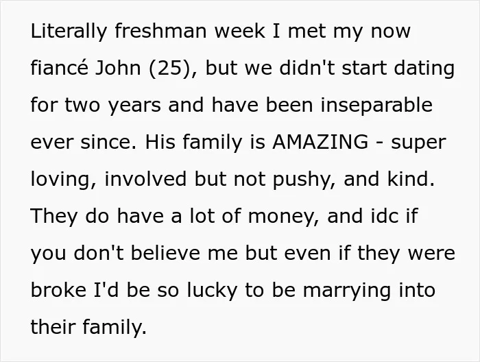Click the word "Literally" at the paragraph start

tap(69, 32)
